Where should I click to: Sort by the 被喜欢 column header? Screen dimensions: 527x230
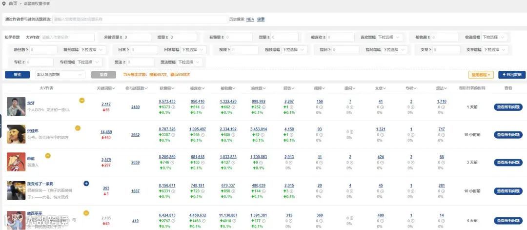[197, 88]
